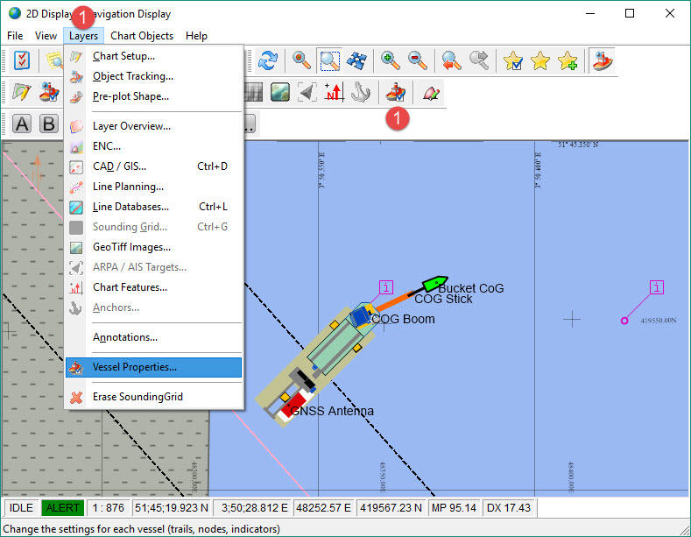Click the zoom in magnifier icon

tap(391, 60)
